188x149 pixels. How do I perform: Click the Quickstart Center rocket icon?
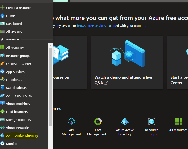[x=2, y=64]
